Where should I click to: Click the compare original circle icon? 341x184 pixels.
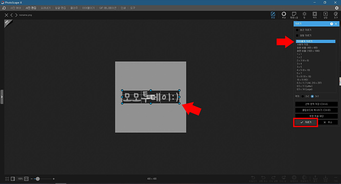[294, 179]
